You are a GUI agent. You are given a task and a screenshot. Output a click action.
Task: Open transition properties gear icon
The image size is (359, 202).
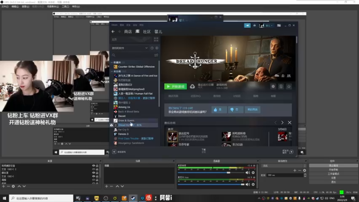point(305,171)
